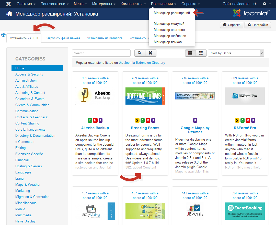Screen dimensions: 276x225
Task: Select Calendars & Events category
Action: click(x=30, y=99)
